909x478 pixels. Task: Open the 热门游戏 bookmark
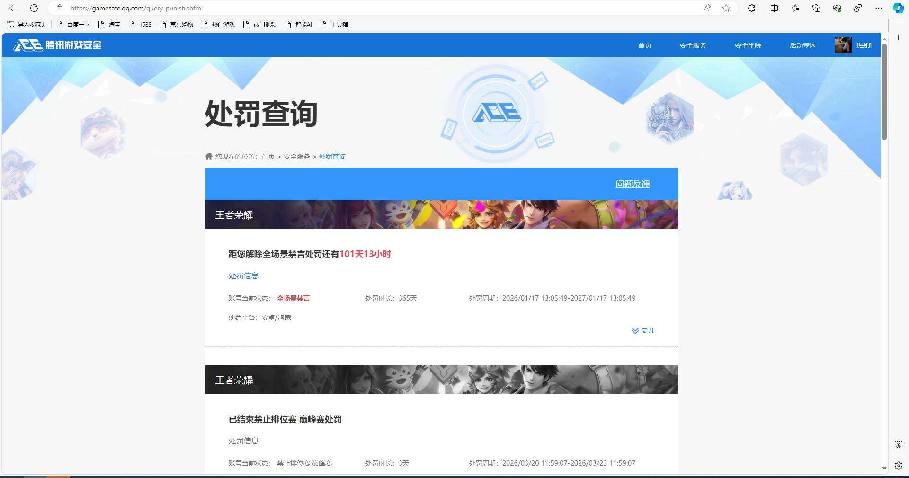click(218, 25)
